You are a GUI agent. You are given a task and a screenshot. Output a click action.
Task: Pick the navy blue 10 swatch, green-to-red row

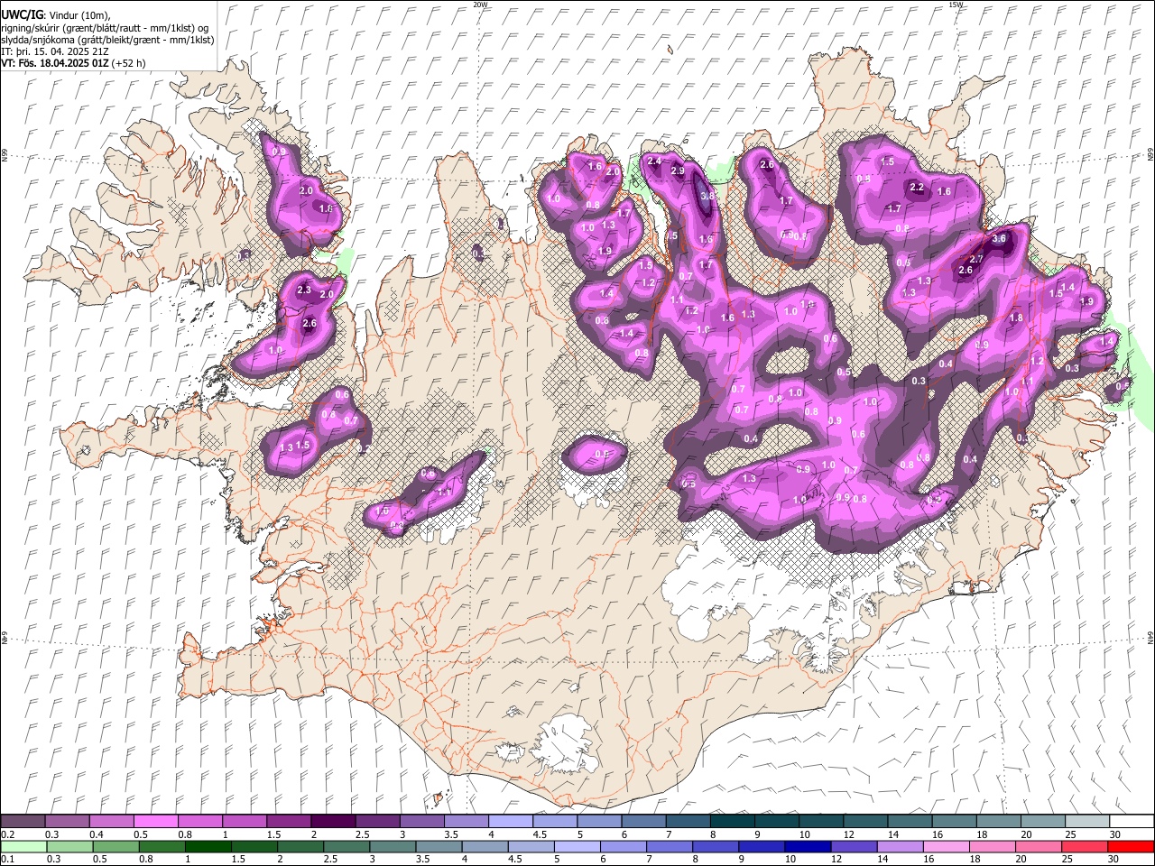point(807,846)
